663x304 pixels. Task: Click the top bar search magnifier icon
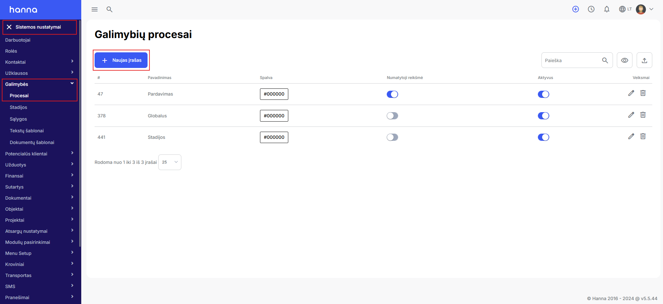coord(110,9)
